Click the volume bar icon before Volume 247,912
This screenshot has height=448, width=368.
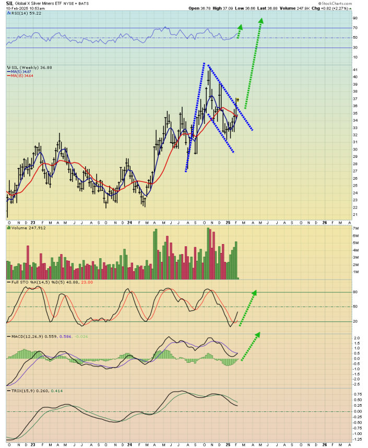(x=9, y=228)
